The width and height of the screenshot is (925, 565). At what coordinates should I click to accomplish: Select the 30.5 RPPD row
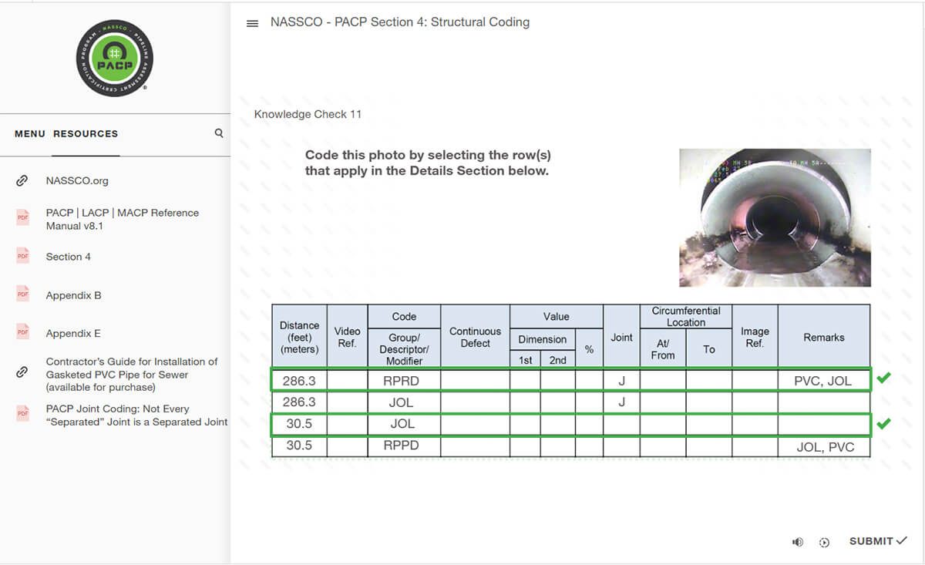tap(570, 446)
